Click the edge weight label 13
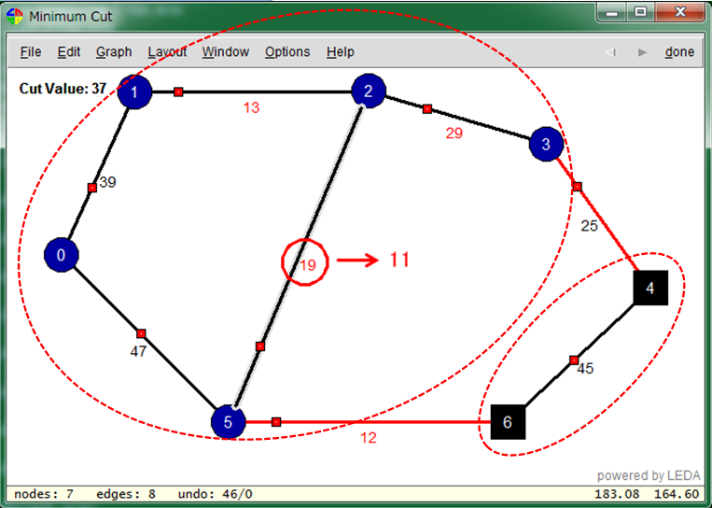This screenshot has height=508, width=712. point(251,107)
